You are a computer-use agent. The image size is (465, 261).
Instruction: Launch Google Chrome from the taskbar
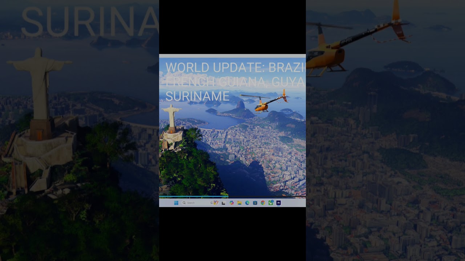(x=263, y=203)
